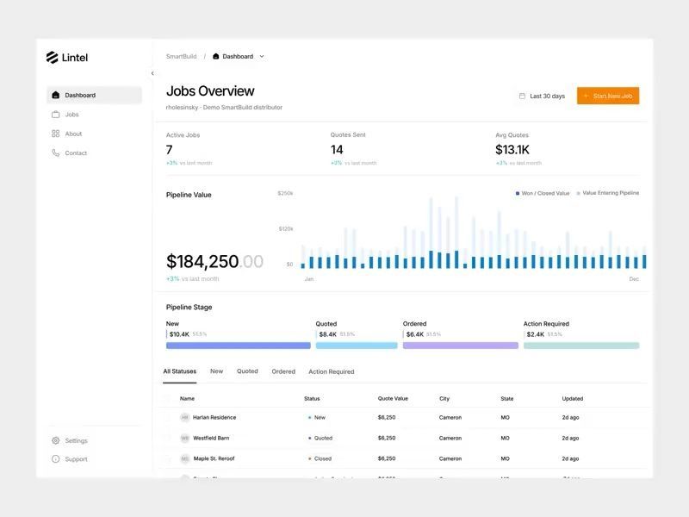Click the Dashboard home icon in sidebar
This screenshot has height=517, width=689.
coord(55,95)
